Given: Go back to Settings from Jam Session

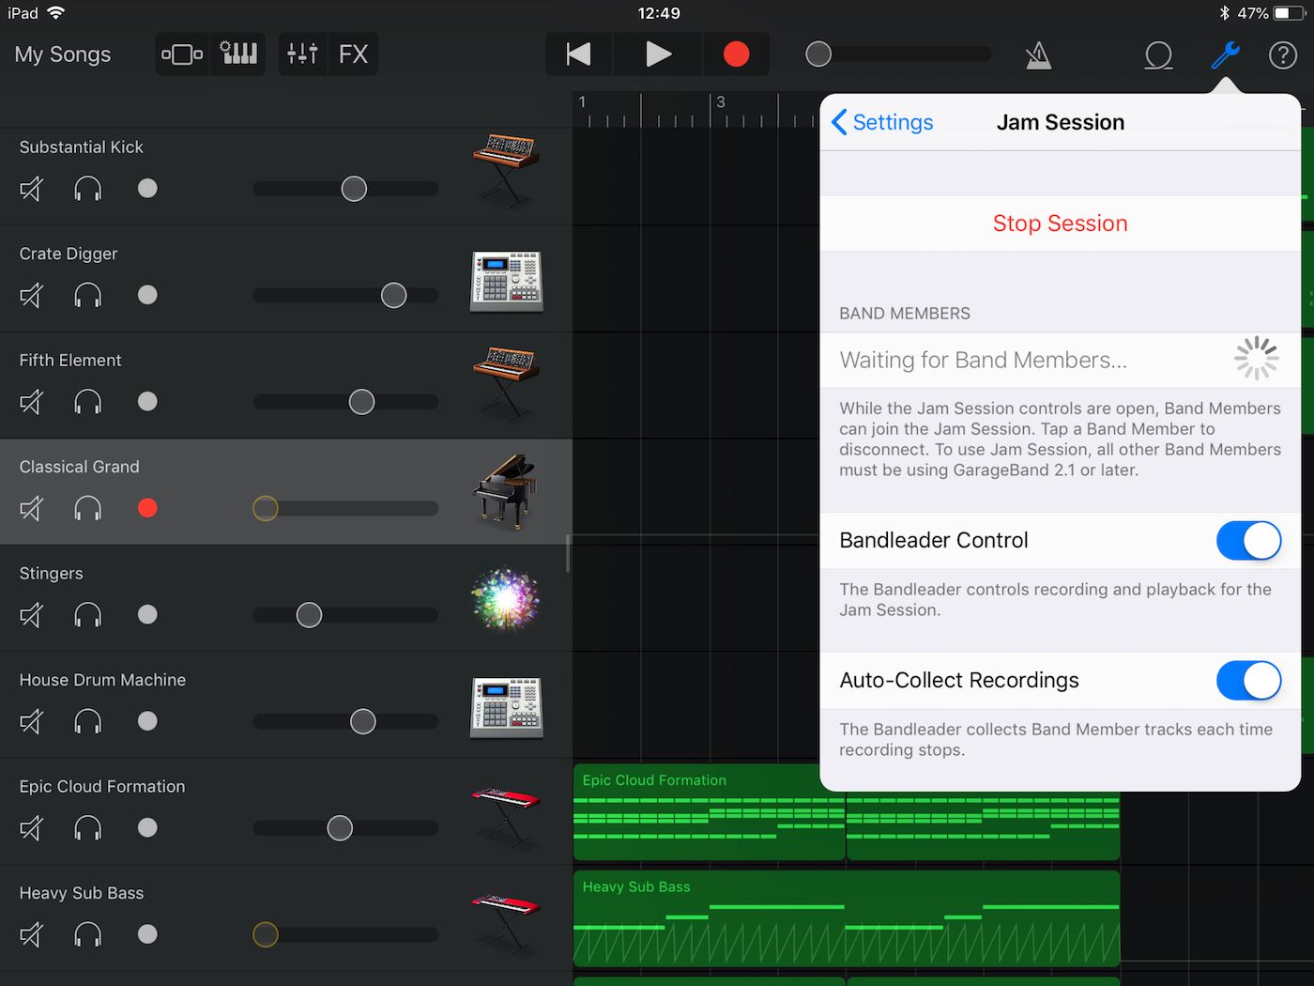Looking at the screenshot, I should 880,122.
